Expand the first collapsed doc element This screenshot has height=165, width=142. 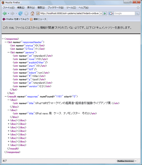(9, 120)
